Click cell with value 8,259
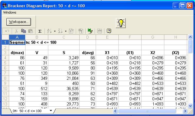Image resolution: width=195 pixels, height=116 pixels. 64,94
